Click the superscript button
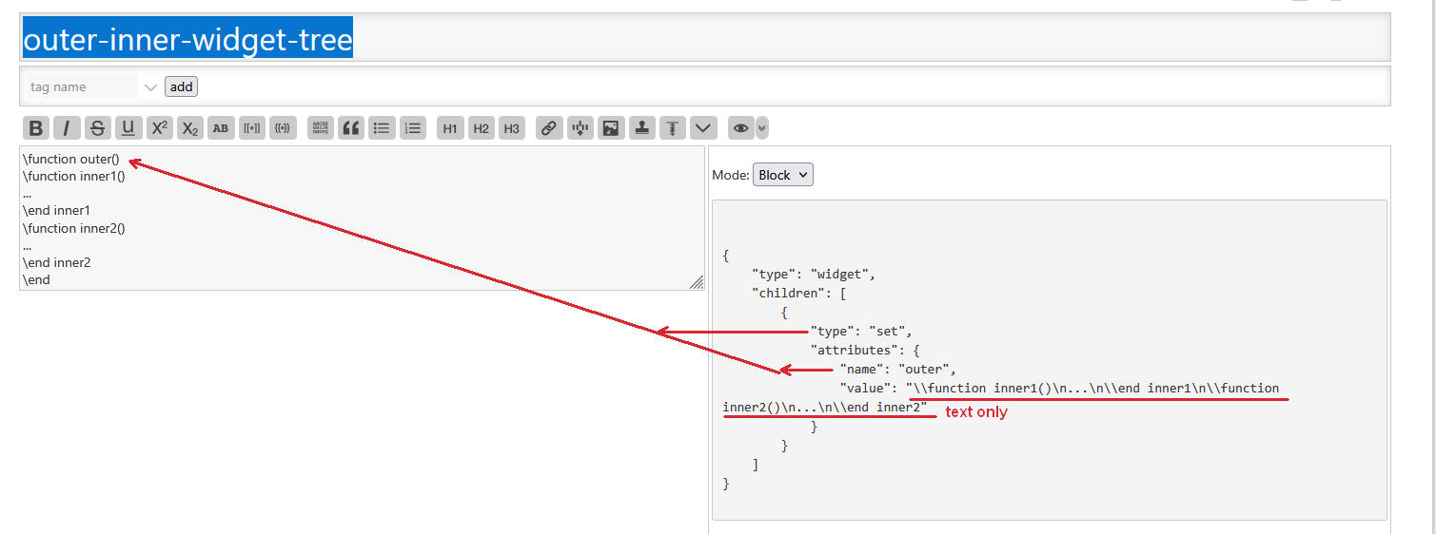The width and height of the screenshot is (1436, 534). [159, 128]
